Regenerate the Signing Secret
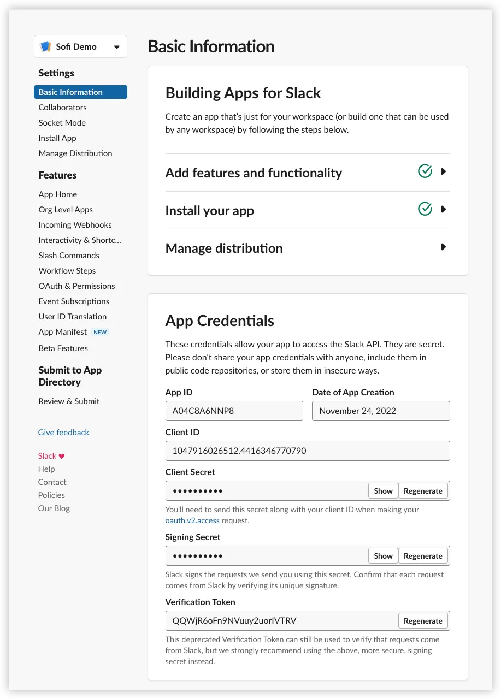 pos(423,556)
